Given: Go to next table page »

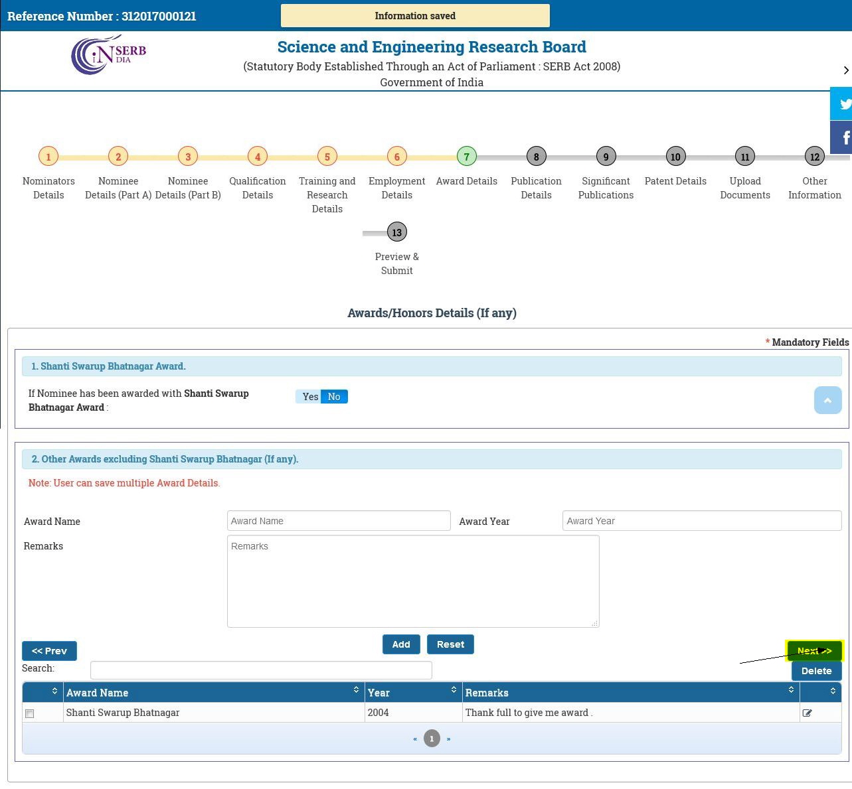Looking at the screenshot, I should click(448, 739).
